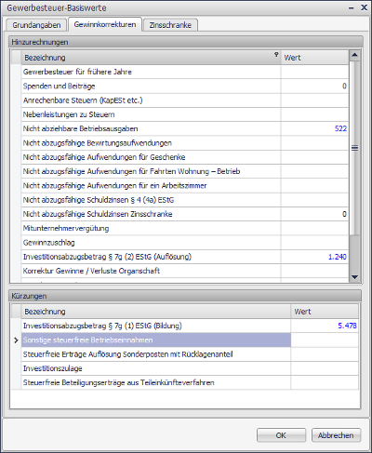Click the row indicator arrow beside Sonstige steuerfreie Betriebseinnahmen

coord(16,340)
